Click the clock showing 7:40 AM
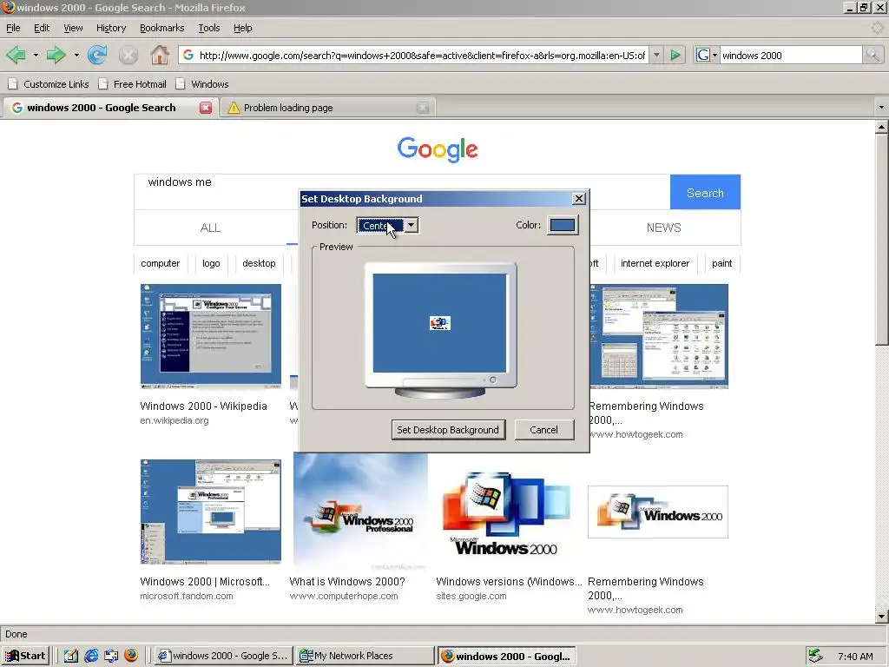 (855, 657)
